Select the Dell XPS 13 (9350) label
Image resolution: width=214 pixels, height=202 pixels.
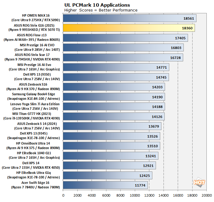pos(37,74)
